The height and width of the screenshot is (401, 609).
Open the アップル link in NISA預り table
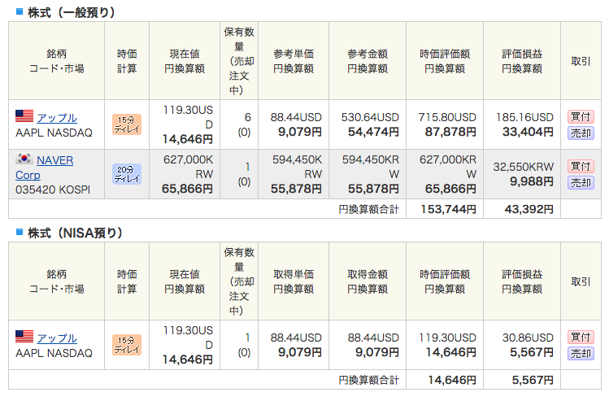point(57,338)
